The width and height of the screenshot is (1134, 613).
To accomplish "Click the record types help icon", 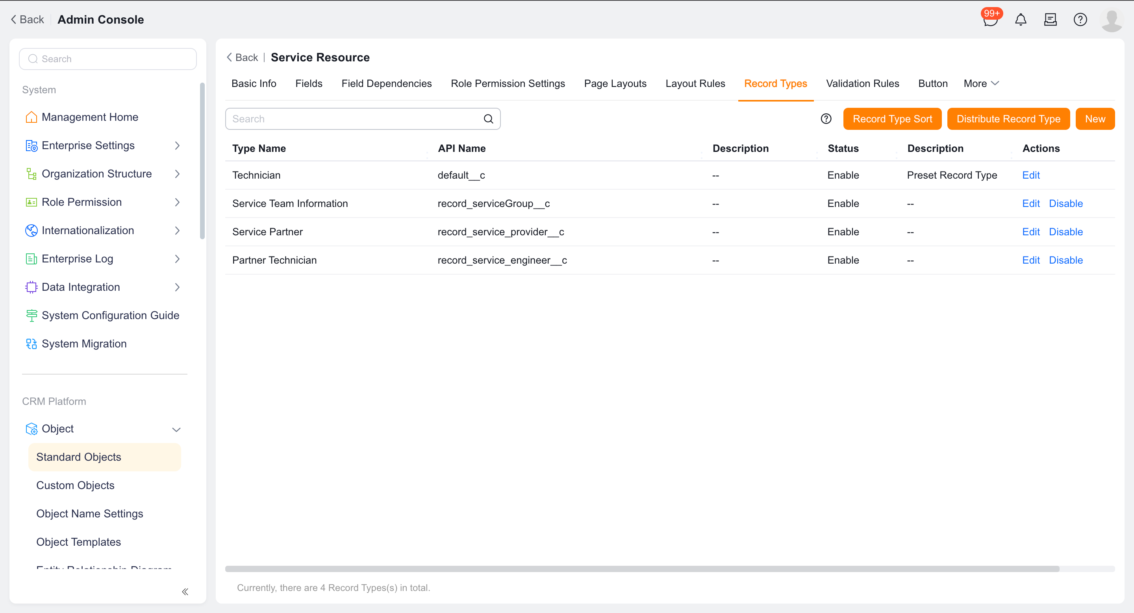I will (x=826, y=119).
